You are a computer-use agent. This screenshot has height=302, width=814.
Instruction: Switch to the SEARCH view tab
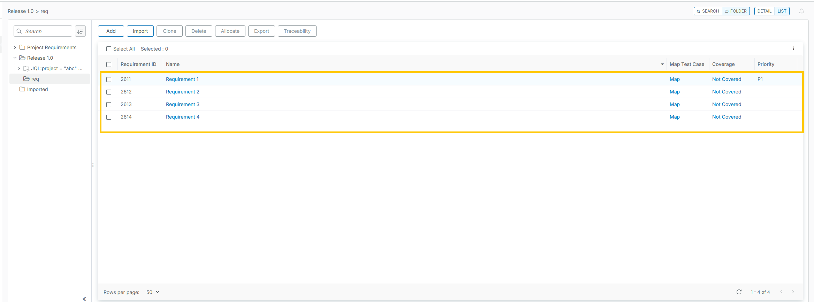tap(708, 11)
